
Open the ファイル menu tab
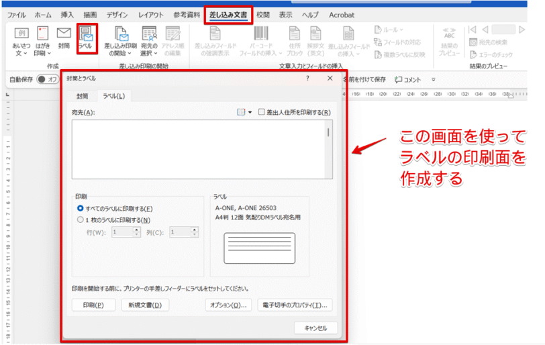(x=16, y=15)
